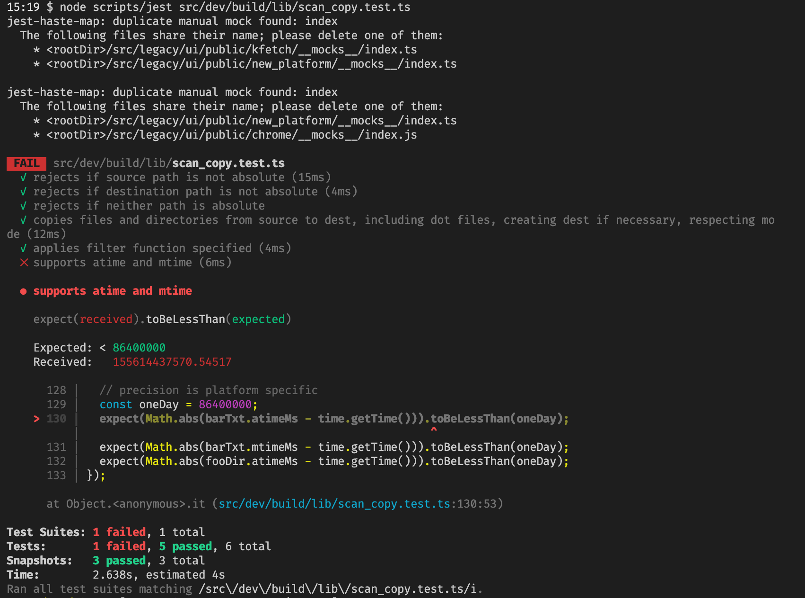Click the 'expect(received).toBeLessThan(expected)' line
Image resolution: width=805 pixels, height=598 pixels.
[162, 319]
